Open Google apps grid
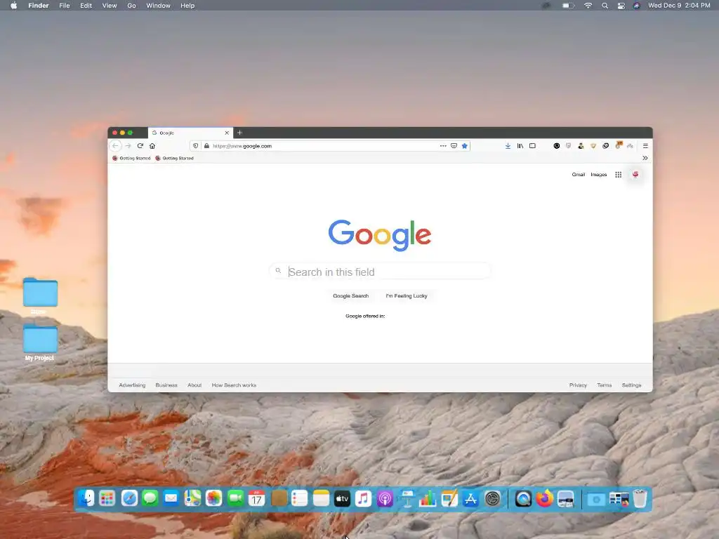 [618, 175]
